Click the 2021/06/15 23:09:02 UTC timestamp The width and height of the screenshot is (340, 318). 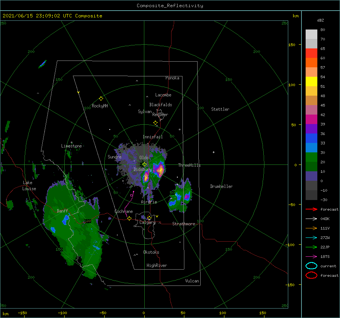pos(53,16)
